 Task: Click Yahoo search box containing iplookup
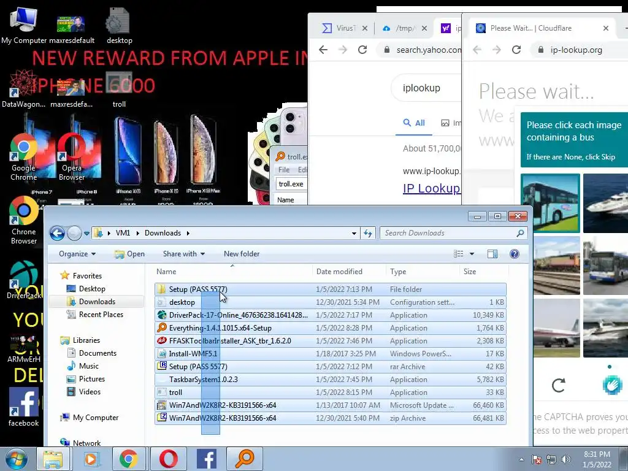[426, 88]
